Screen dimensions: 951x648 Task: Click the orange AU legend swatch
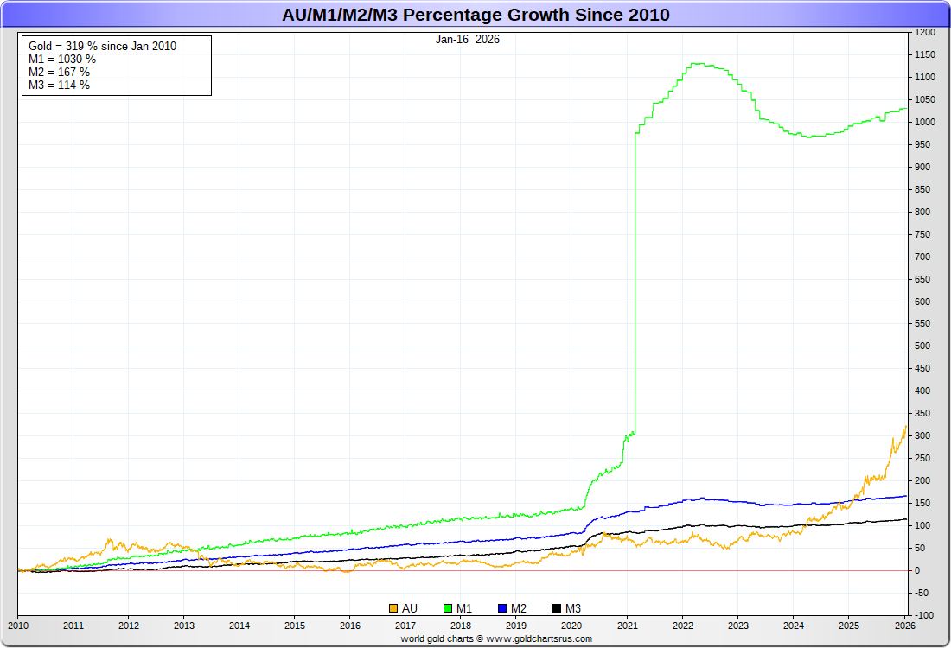[394, 609]
